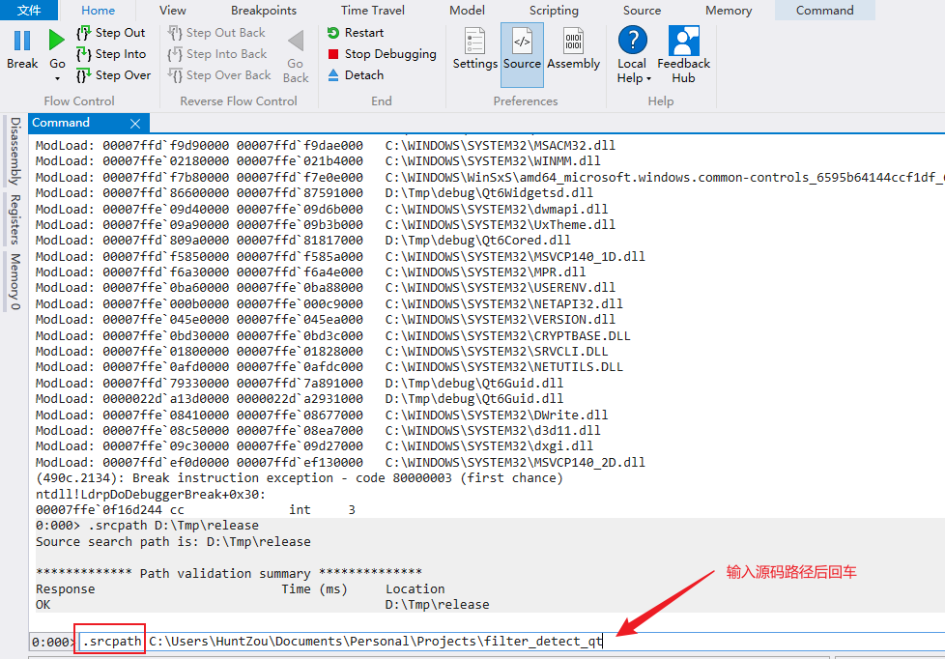
Task: Open the Memory 0 side panel tab
Action: (14, 281)
